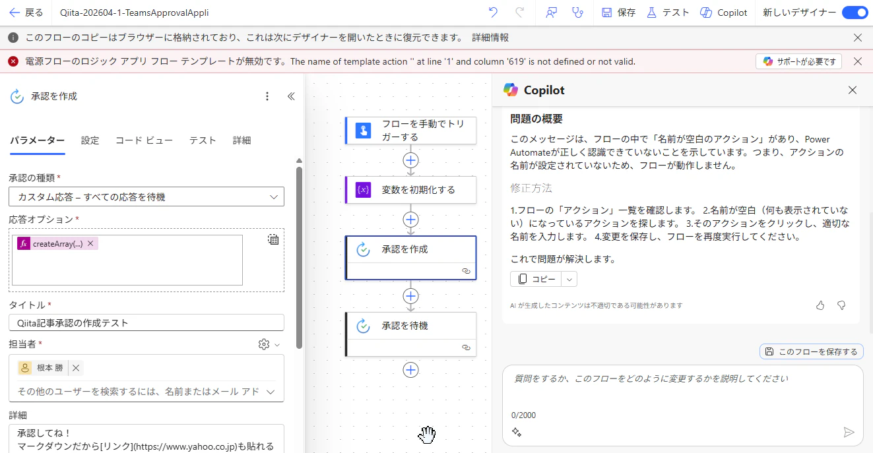Add a step after the trigger

point(410,160)
